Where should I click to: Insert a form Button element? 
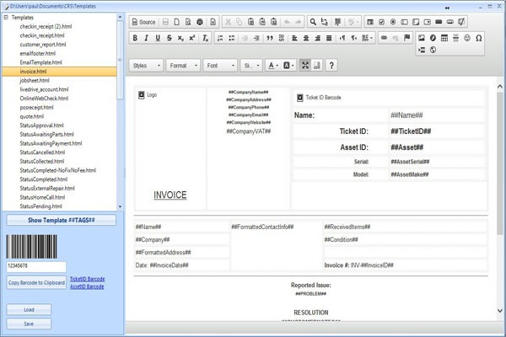[x=439, y=22]
